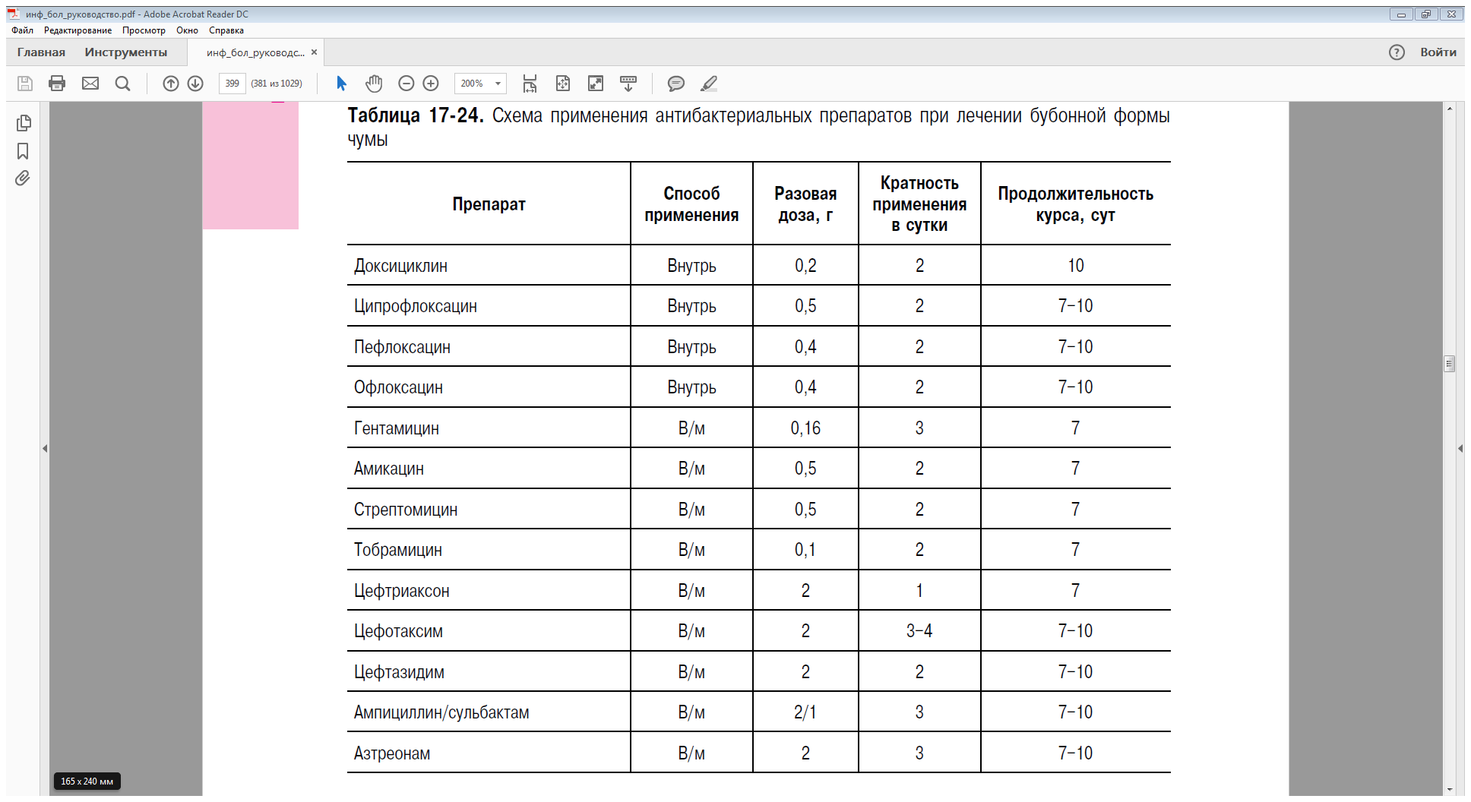Go to next page arrow

(x=195, y=84)
